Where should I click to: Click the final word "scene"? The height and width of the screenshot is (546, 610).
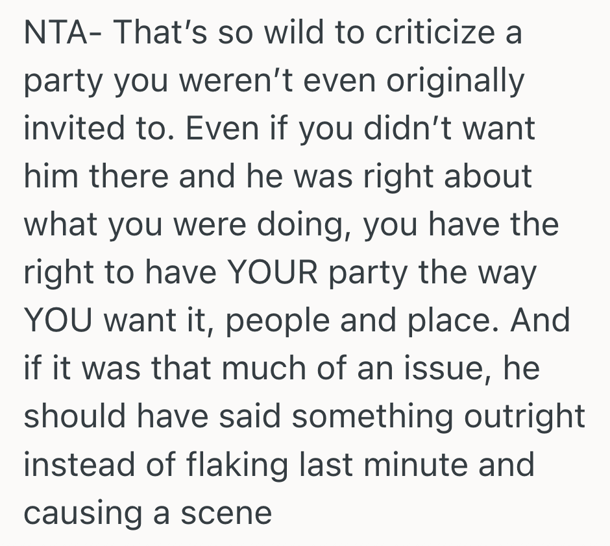[x=226, y=512]
